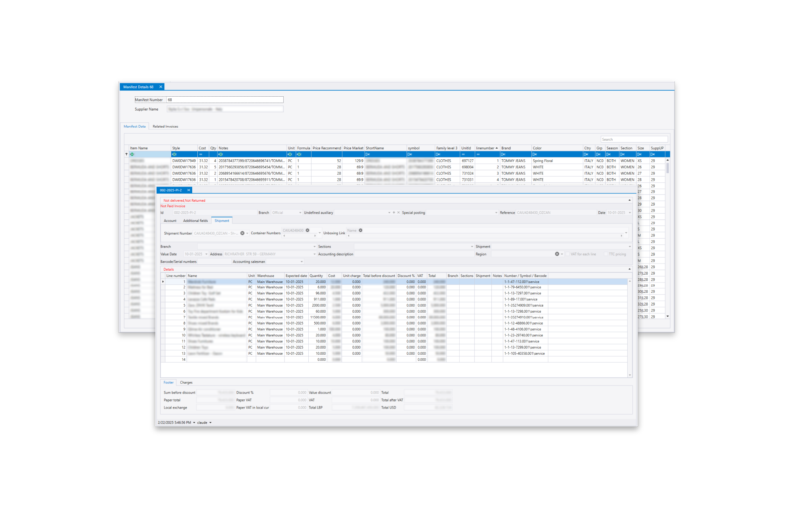Remove the CAIU4248430 container number entry

coord(308,230)
